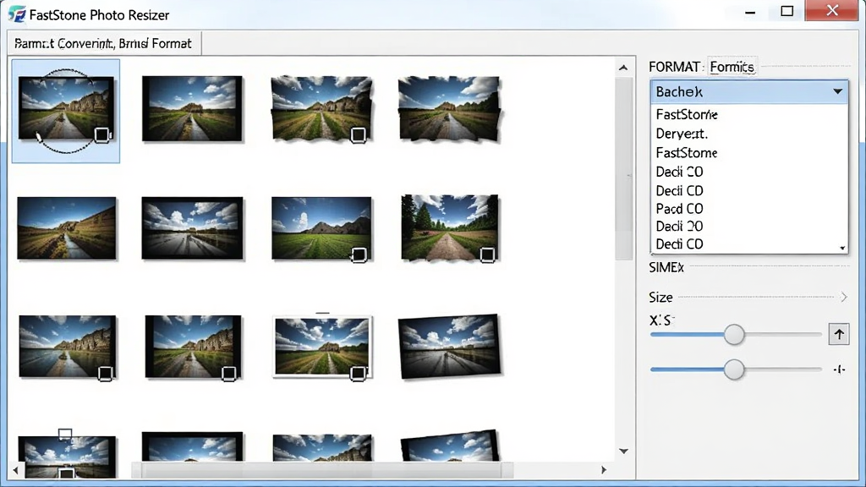Click the lower slider handle under X:S

[734, 369]
